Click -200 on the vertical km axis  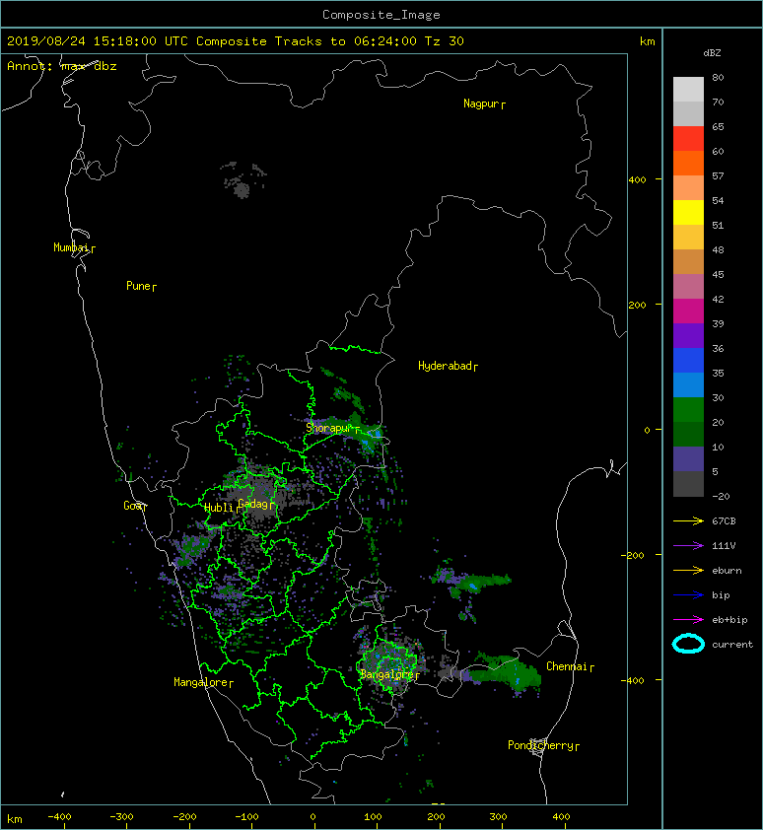pos(634,555)
